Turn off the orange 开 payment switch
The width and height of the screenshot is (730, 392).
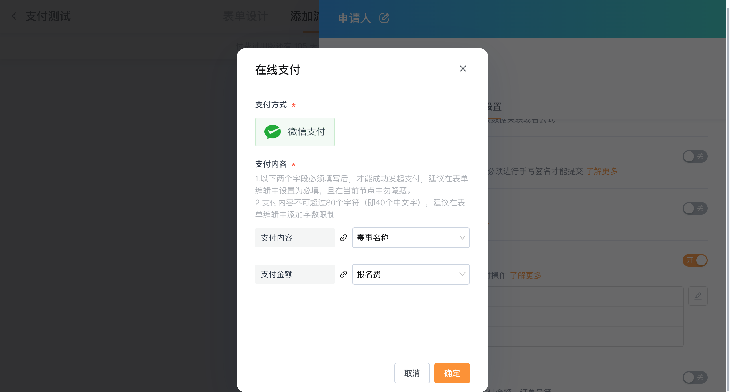click(x=695, y=260)
